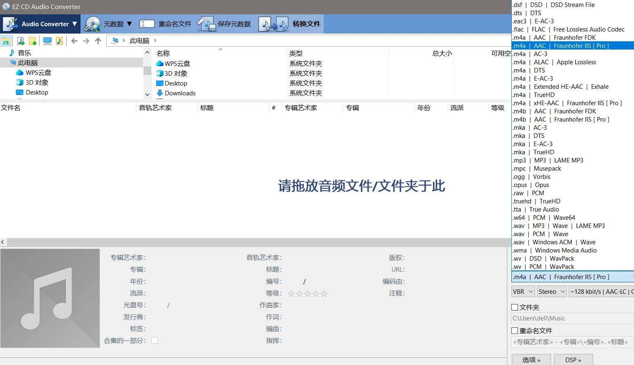The image size is (634, 365).
Task: Jump to the Music folder toolbar icon
Action: [59, 41]
